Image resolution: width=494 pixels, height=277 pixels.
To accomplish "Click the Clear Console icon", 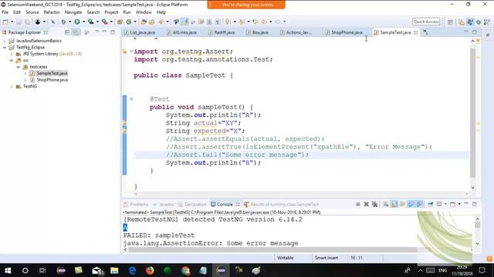I will (x=386, y=204).
